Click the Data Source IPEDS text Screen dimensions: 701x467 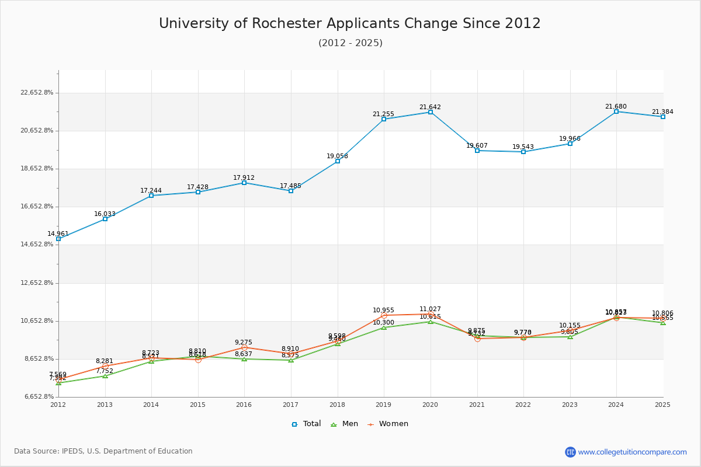[x=103, y=451]
